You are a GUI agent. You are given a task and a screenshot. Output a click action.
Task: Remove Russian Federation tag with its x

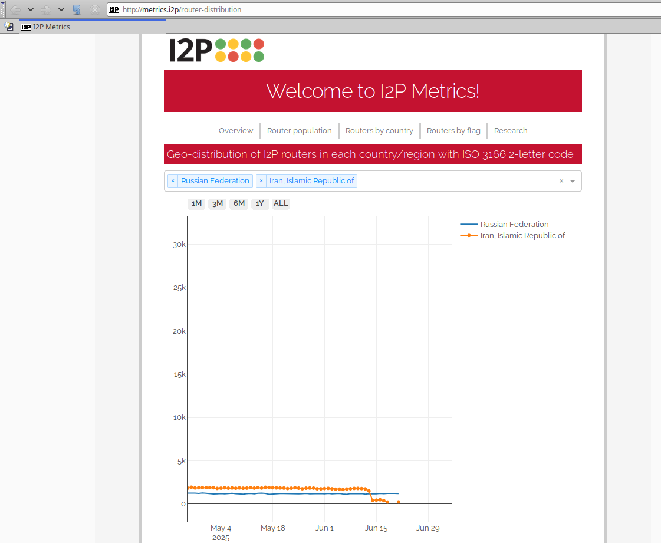click(173, 181)
